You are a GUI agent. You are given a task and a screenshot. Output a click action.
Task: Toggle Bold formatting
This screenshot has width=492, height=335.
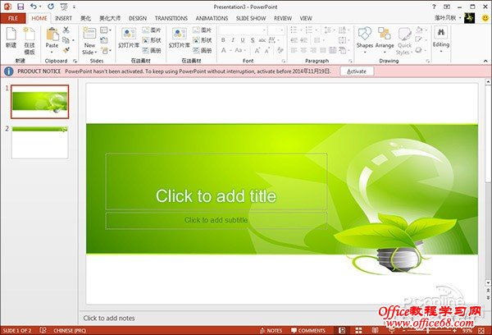(x=223, y=40)
